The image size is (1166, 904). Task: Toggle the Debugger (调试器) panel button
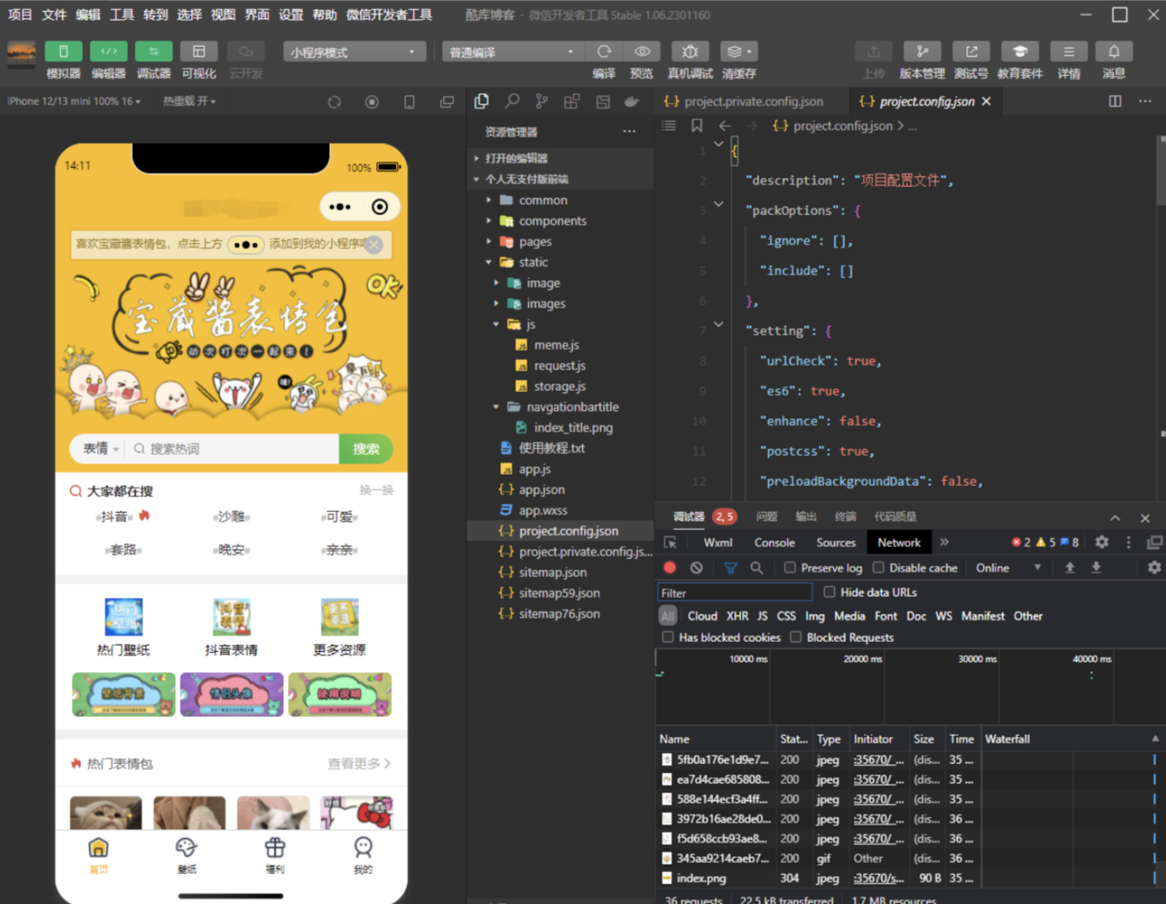pos(154,52)
